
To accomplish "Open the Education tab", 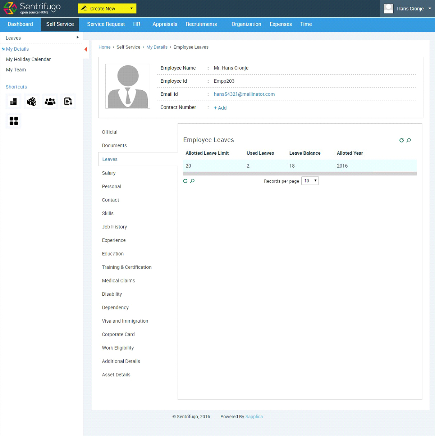I will [x=113, y=254].
